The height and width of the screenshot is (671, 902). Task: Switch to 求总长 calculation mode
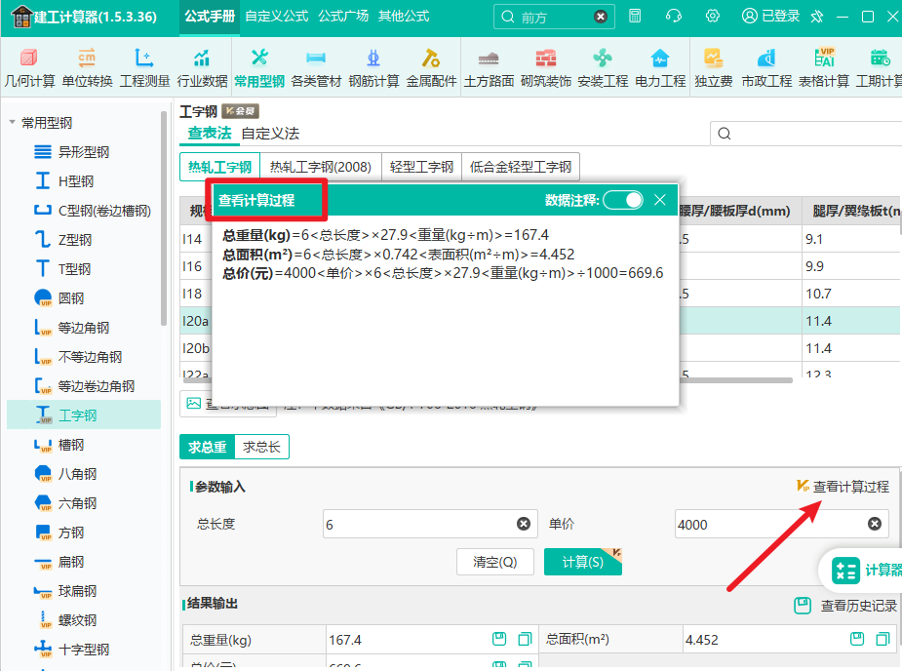[x=261, y=447]
